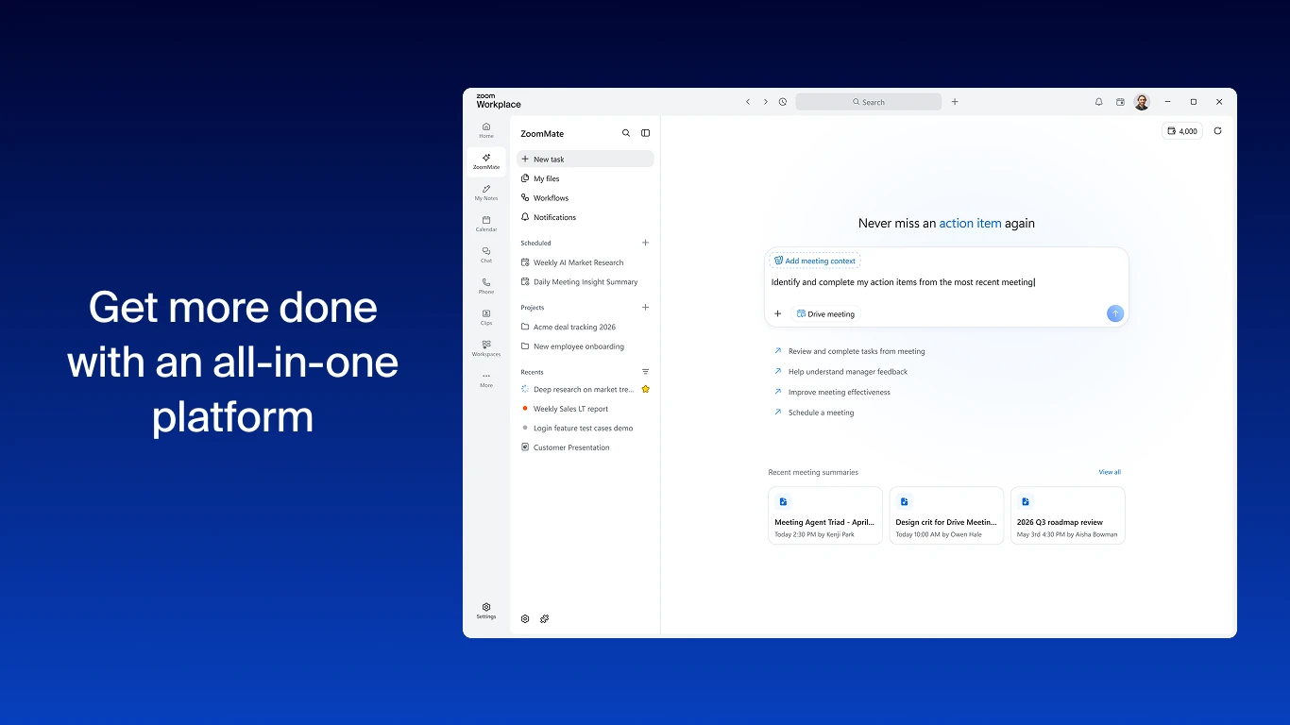Open Clips from the left rail
Viewport: 1290px width, 725px height.
tap(486, 317)
